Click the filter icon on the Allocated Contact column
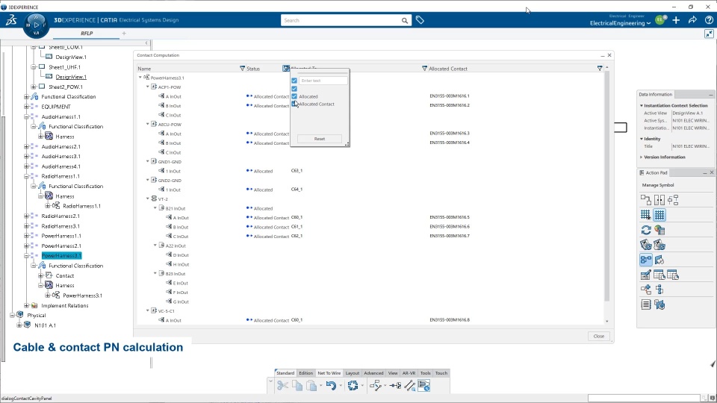Viewport: 717px width, 403px height. coord(424,69)
